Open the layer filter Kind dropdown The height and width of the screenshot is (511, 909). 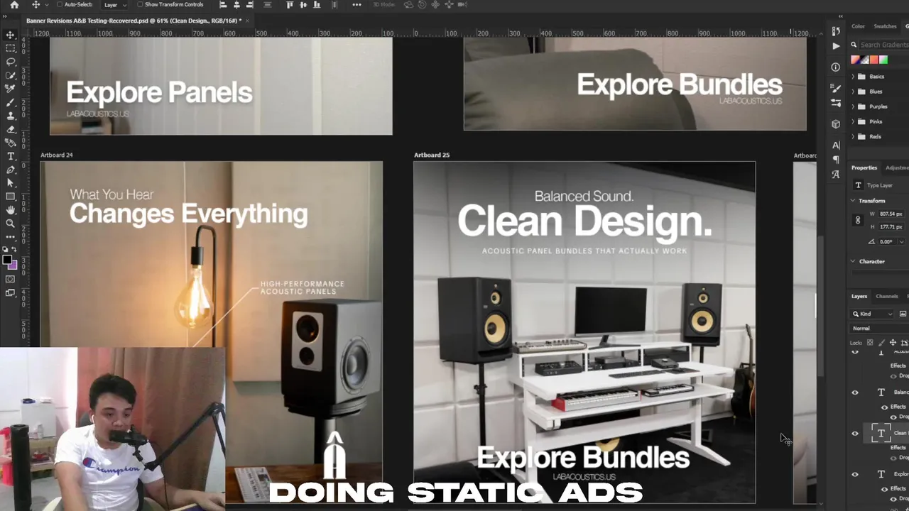coord(873,314)
